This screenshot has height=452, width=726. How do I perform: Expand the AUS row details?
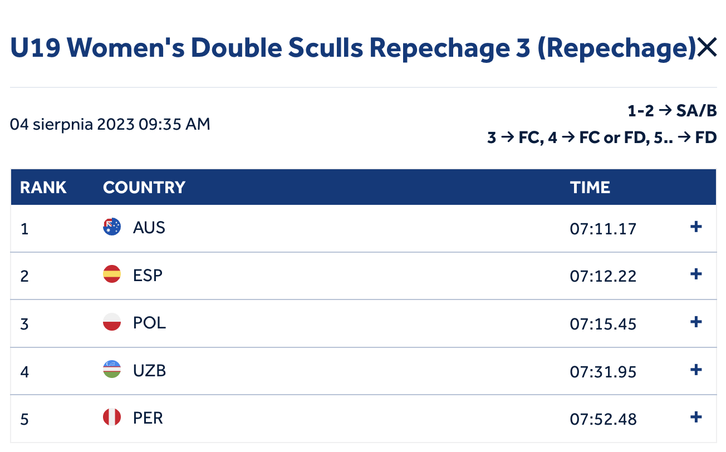695,227
